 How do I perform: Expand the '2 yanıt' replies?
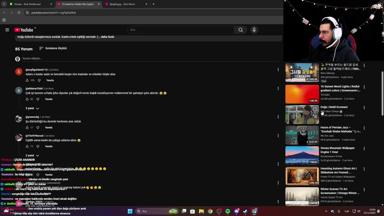pos(32,156)
